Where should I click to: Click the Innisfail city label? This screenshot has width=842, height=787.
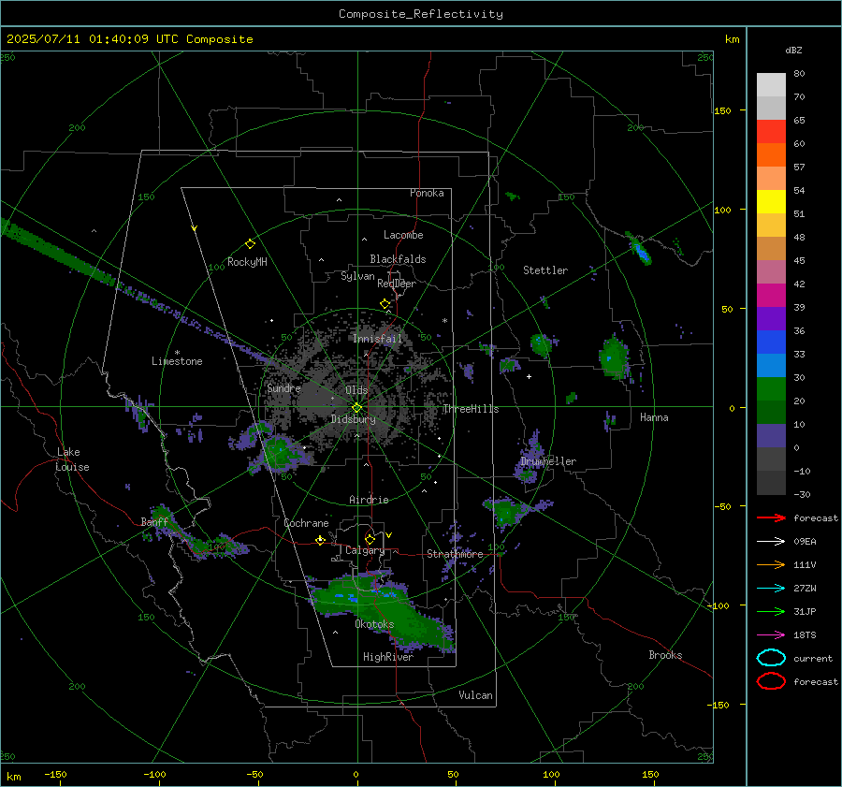pos(377,339)
